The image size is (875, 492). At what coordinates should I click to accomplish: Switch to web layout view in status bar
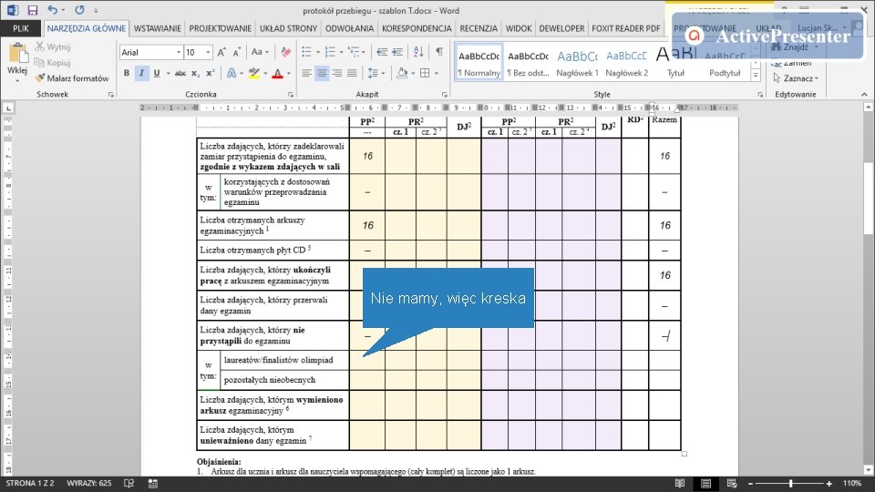(x=732, y=484)
